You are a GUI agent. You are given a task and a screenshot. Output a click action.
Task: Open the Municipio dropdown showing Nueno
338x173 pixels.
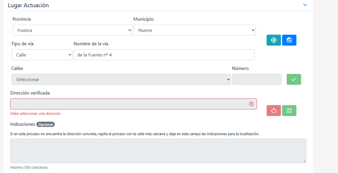tap(195, 30)
